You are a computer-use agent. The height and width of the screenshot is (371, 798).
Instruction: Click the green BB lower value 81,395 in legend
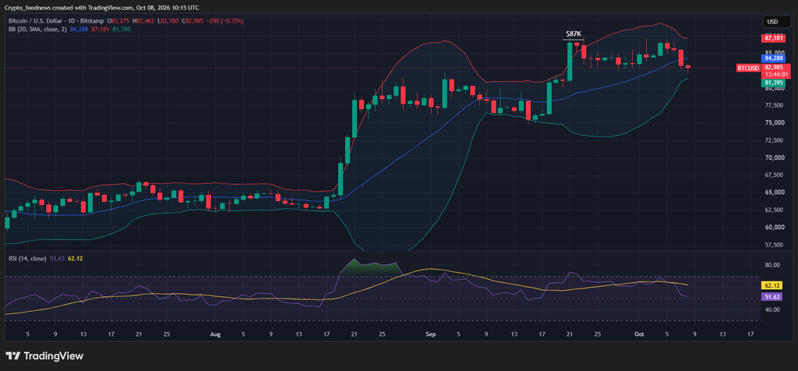[x=122, y=29]
